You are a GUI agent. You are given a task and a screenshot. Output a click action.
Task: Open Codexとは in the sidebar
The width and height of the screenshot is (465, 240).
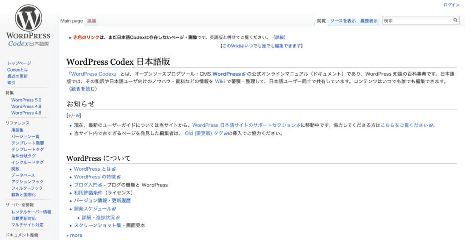(18, 70)
